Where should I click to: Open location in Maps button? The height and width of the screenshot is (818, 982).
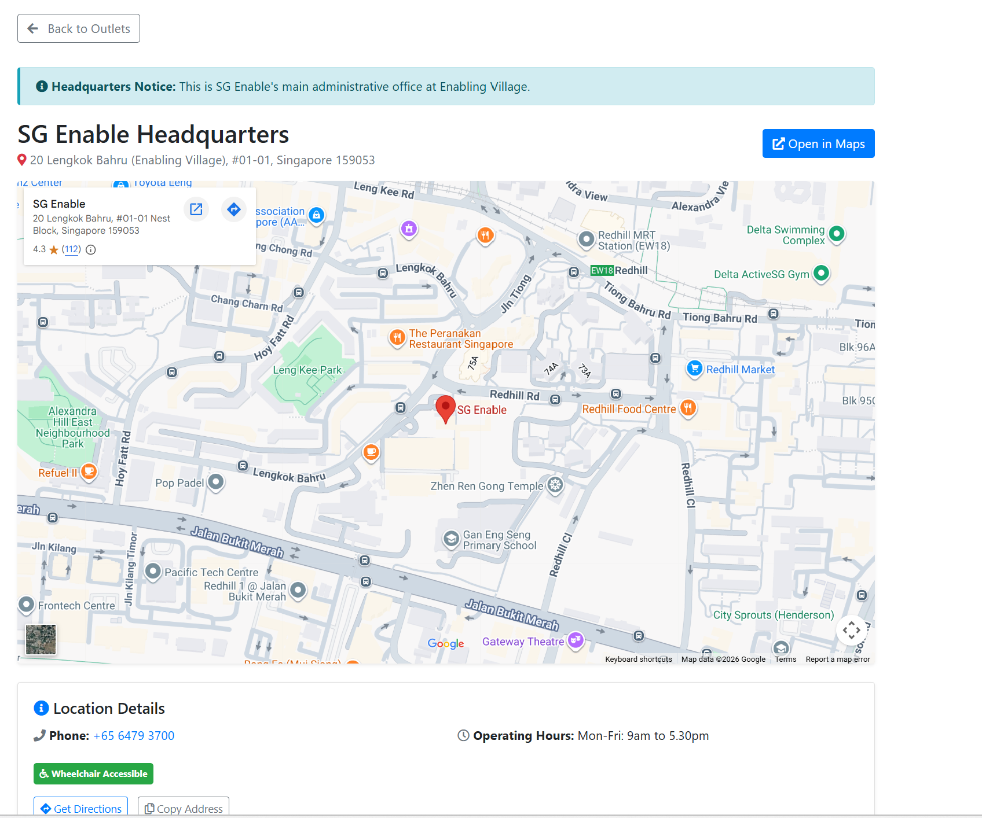[818, 143]
